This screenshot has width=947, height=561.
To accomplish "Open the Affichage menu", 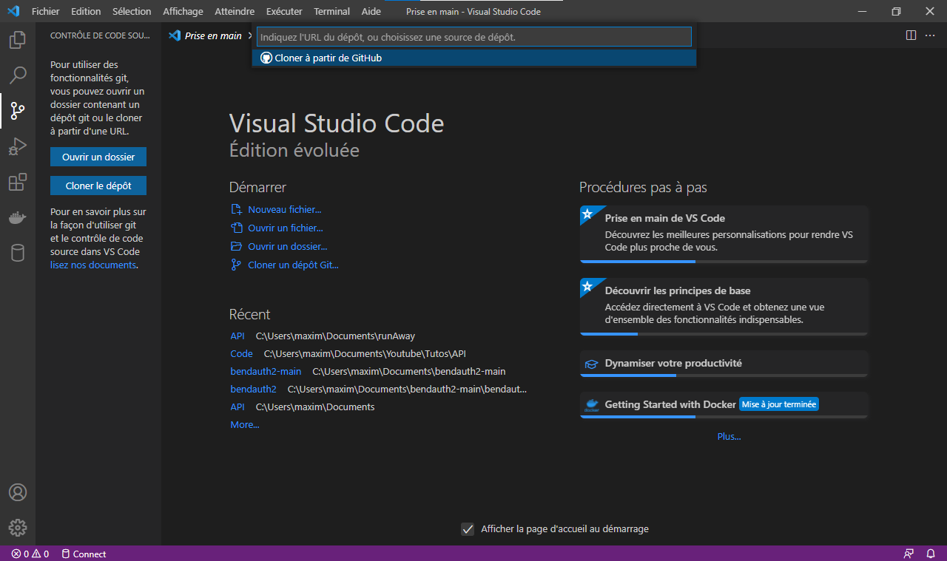I will point(183,12).
